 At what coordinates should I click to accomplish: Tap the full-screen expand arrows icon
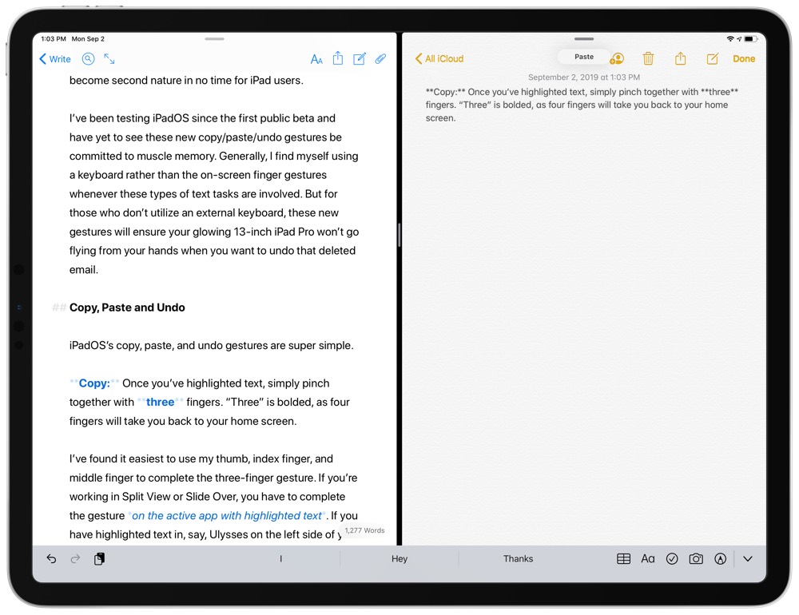pos(109,59)
